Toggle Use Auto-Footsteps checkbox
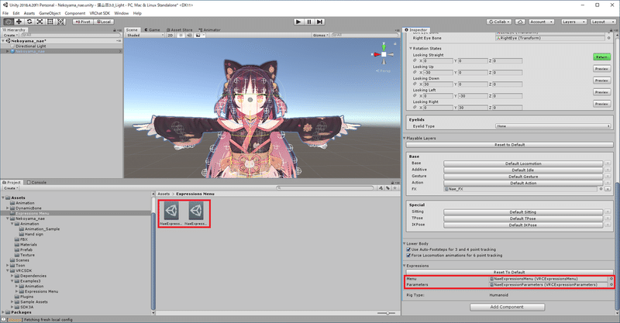The image size is (620, 323). point(408,249)
